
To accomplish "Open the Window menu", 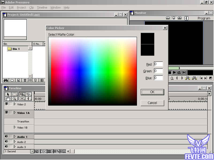I will point(55,8).
